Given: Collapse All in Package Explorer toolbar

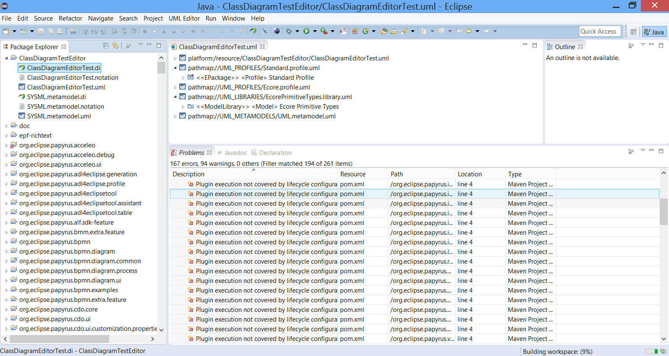Looking at the screenshot, I should tap(106, 45).
